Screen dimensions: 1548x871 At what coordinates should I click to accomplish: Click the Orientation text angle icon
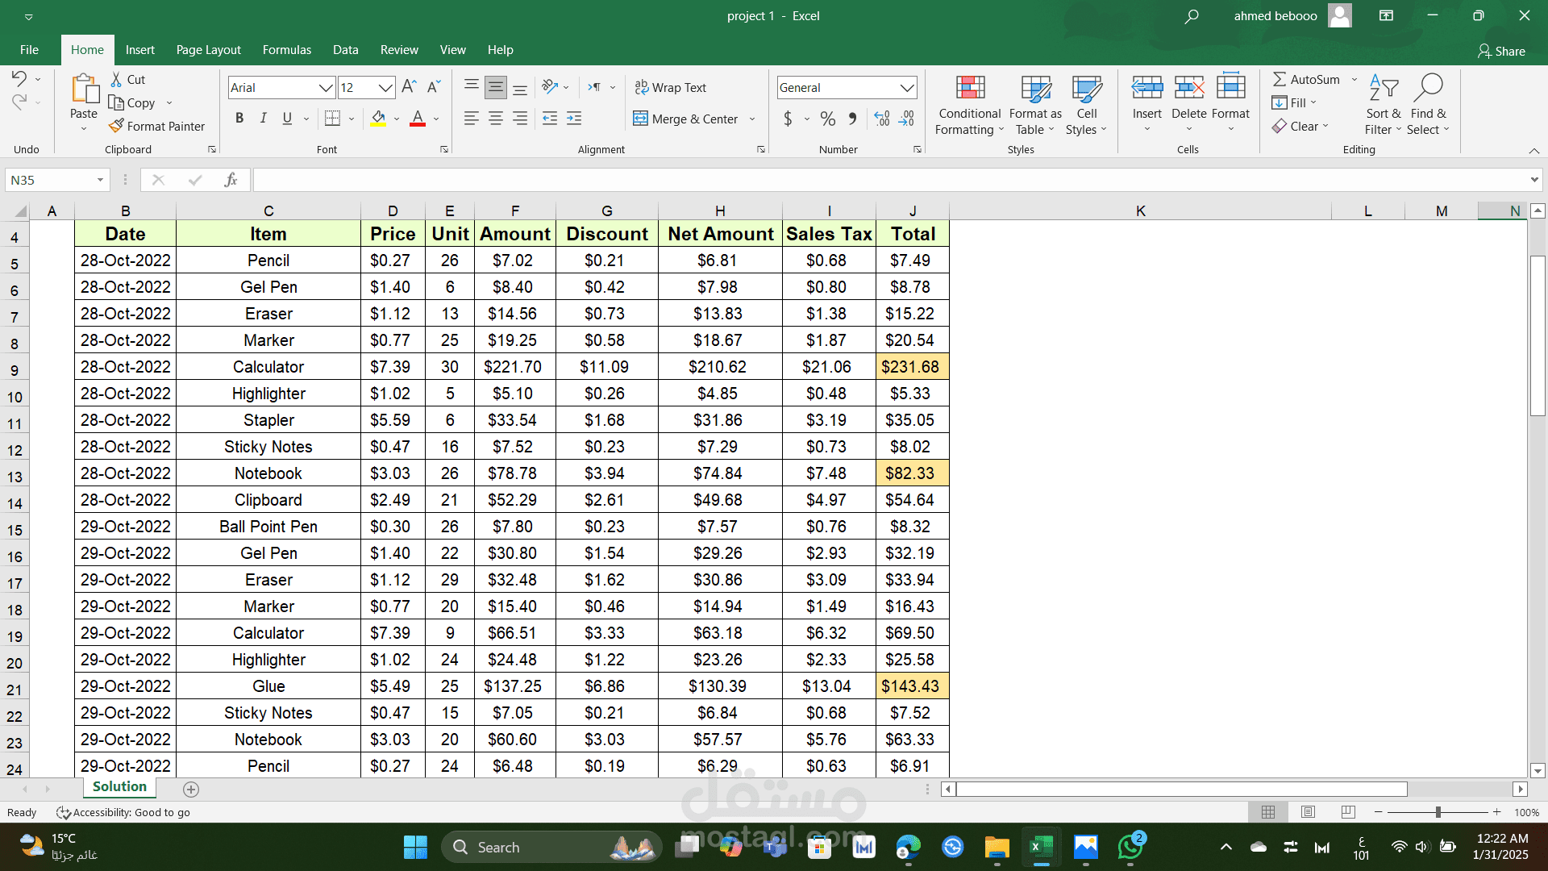551,87
